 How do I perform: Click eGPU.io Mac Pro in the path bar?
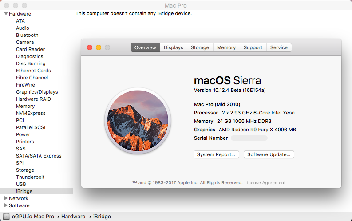pyautogui.click(x=33, y=217)
